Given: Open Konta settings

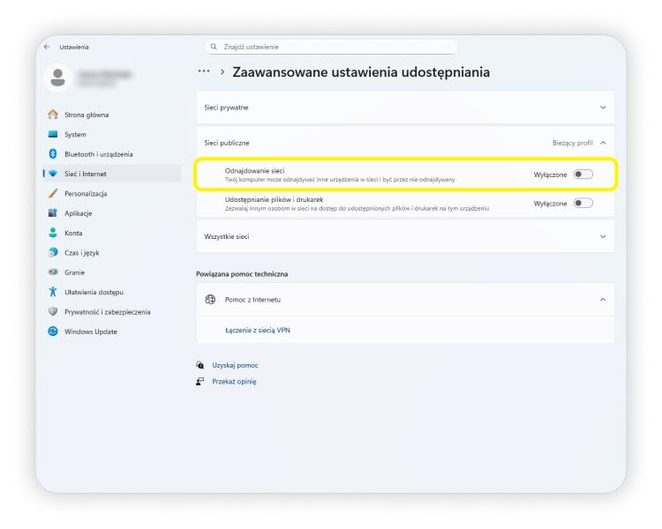Looking at the screenshot, I should [x=112, y=233].
